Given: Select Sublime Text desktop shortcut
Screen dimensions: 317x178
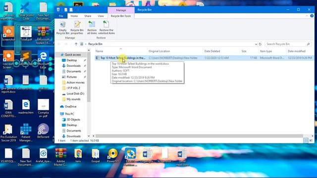Looking at the screenshot, I should pos(26,59).
